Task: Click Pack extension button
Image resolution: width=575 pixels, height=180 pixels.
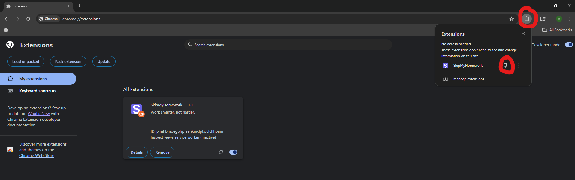Action: click(68, 61)
